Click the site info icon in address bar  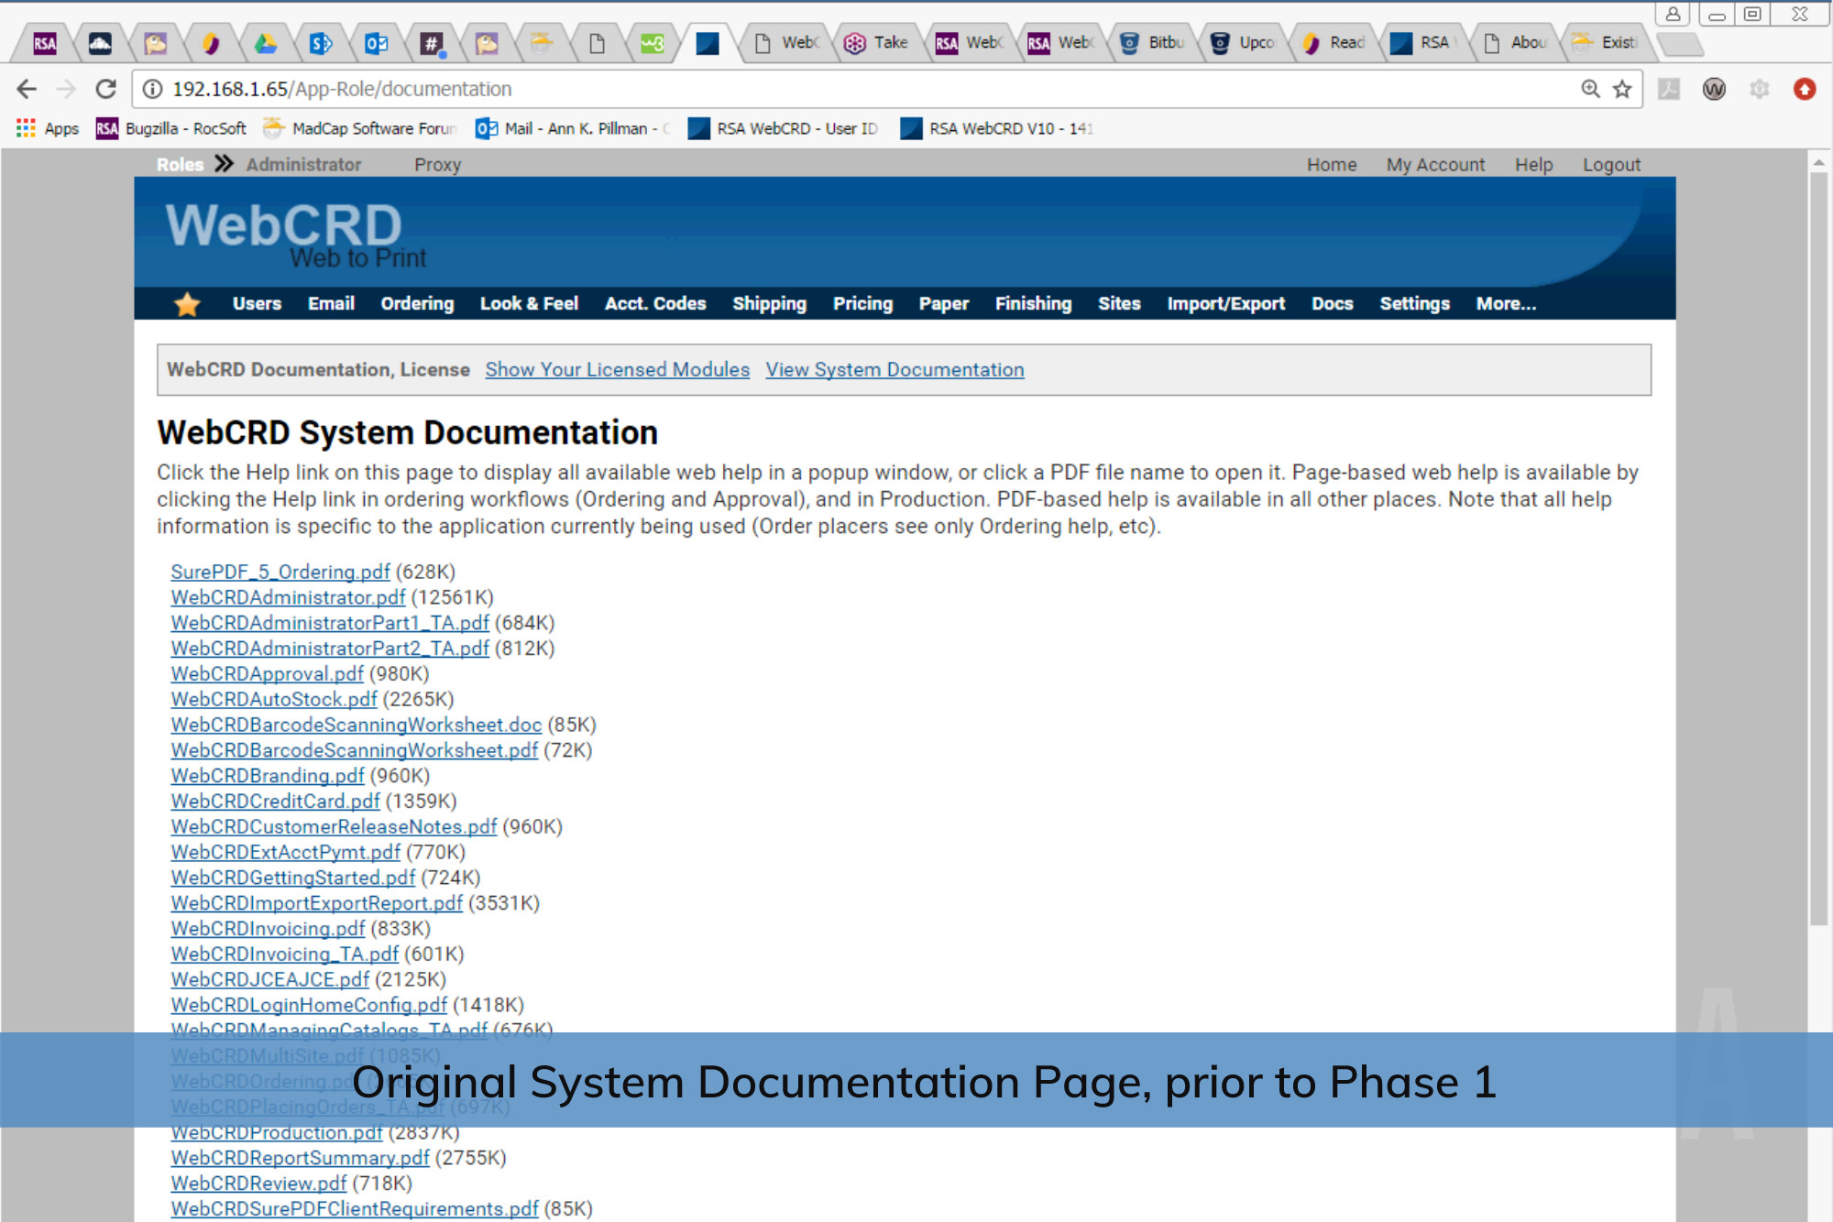tap(152, 89)
